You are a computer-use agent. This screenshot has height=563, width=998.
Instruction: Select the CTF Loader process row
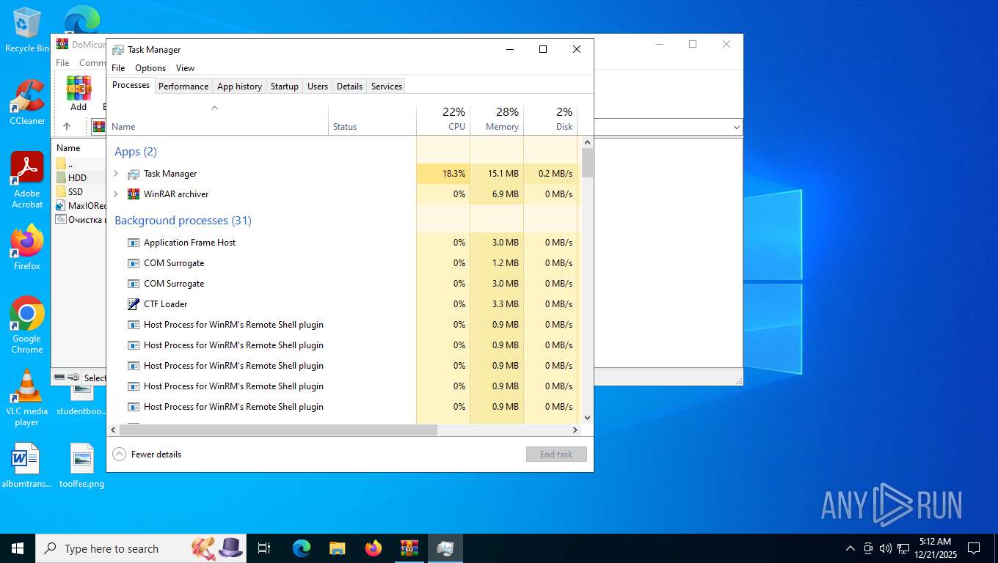(x=345, y=304)
